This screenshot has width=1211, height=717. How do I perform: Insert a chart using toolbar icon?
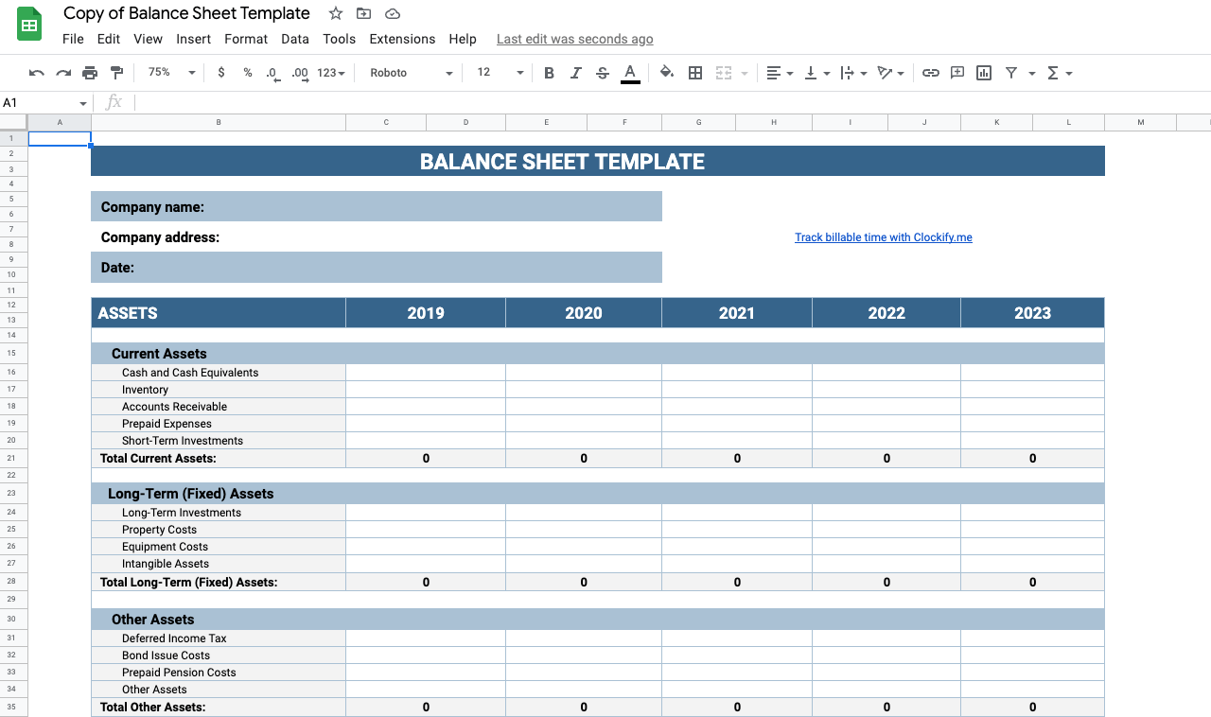[984, 73]
